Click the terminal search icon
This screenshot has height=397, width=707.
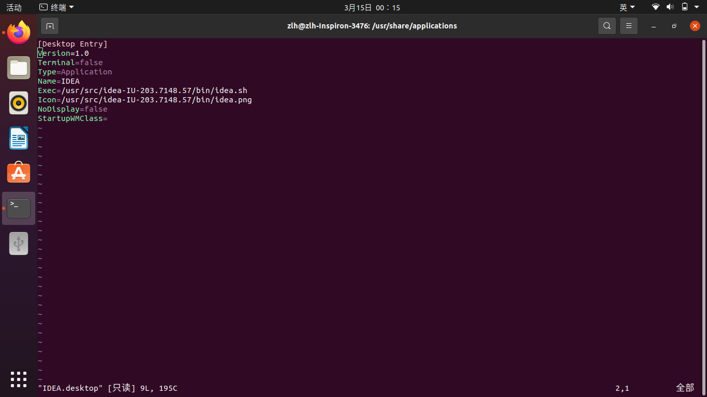point(607,26)
